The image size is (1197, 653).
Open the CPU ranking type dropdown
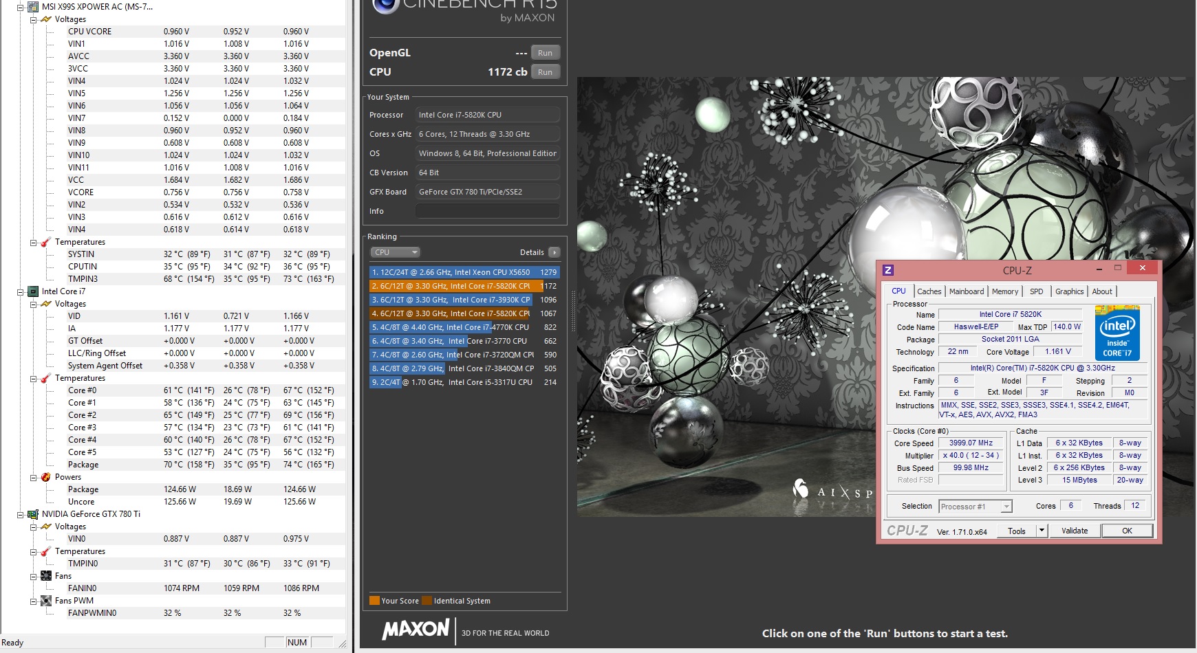[395, 252]
